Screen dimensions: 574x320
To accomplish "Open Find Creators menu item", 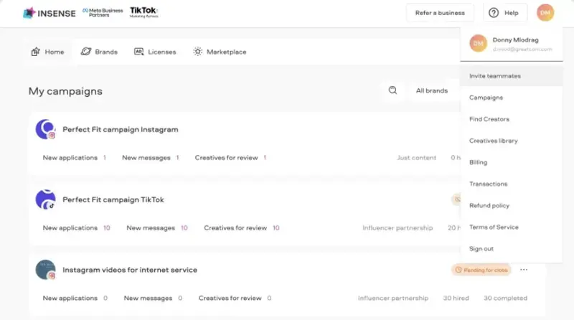I will coord(489,119).
